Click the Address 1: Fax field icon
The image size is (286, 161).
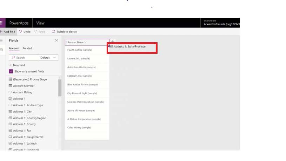[11, 130]
